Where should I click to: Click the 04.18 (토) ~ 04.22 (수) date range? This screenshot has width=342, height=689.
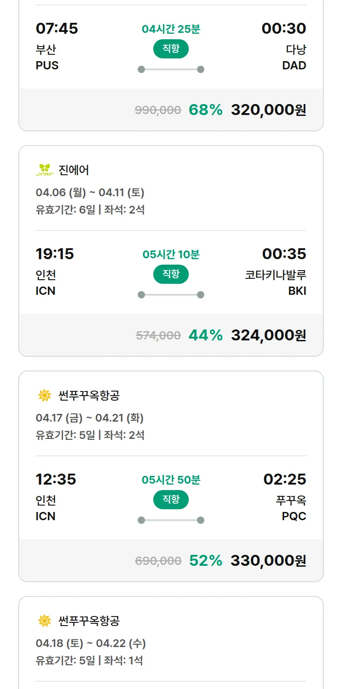tap(91, 643)
